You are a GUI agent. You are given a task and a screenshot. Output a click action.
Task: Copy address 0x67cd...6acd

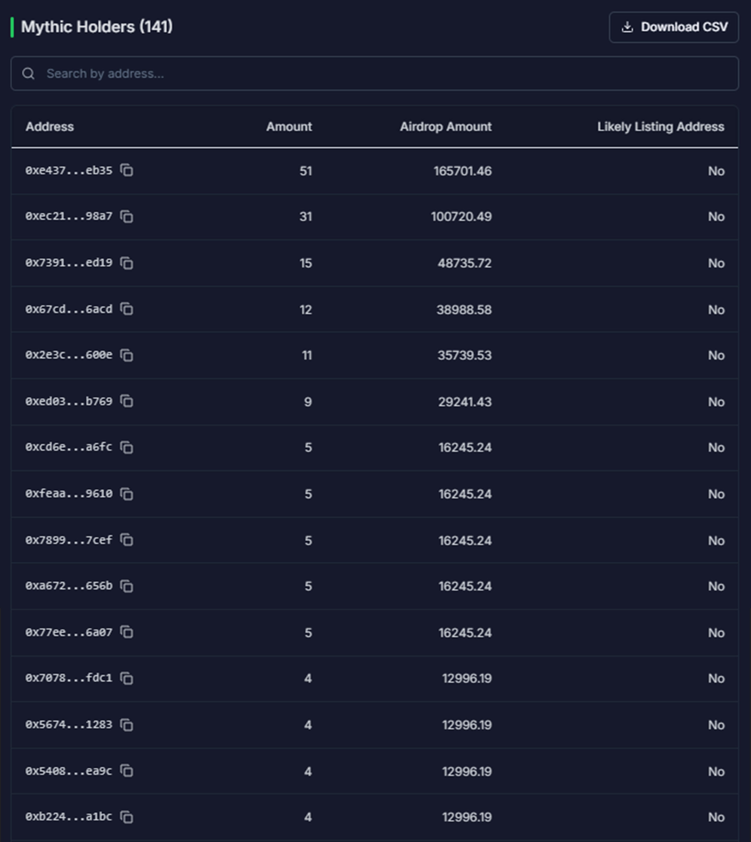click(127, 309)
